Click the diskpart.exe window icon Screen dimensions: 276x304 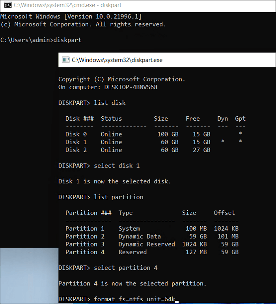tap(65, 60)
